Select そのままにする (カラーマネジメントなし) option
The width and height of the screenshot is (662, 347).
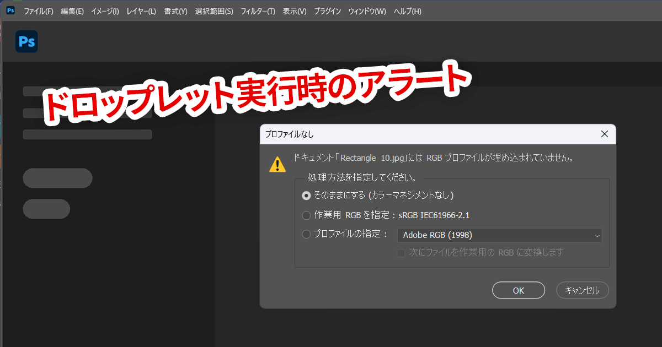(307, 196)
